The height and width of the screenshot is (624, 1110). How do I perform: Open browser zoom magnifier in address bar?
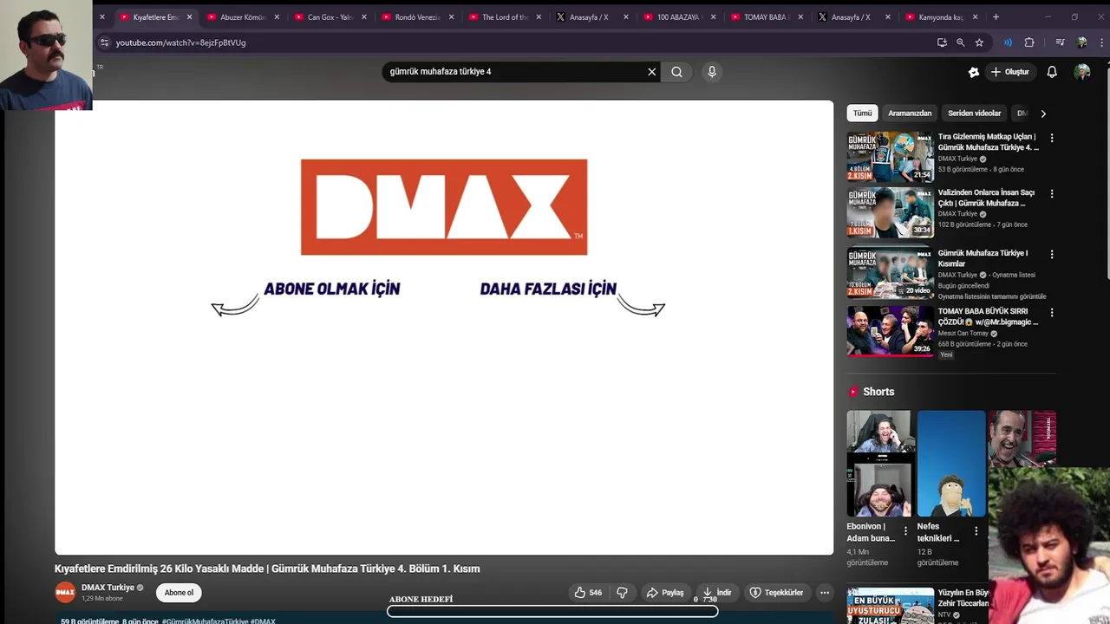(960, 42)
